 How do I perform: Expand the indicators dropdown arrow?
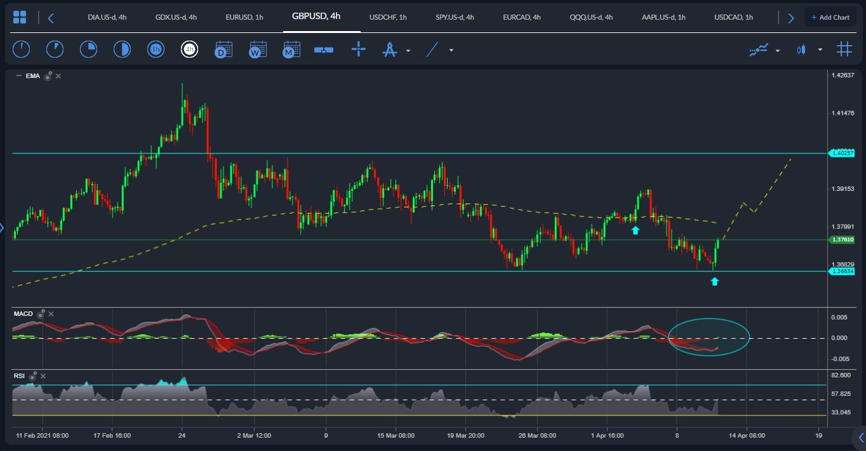pyautogui.click(x=778, y=50)
